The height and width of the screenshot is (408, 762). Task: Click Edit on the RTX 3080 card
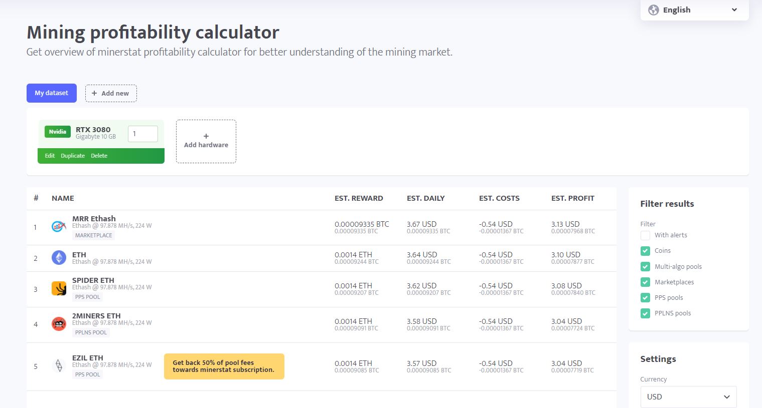[x=50, y=156]
